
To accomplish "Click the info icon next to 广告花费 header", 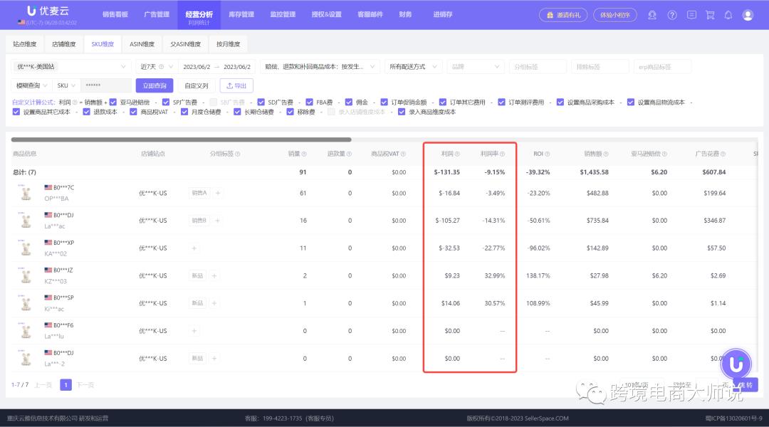I will (x=723, y=154).
